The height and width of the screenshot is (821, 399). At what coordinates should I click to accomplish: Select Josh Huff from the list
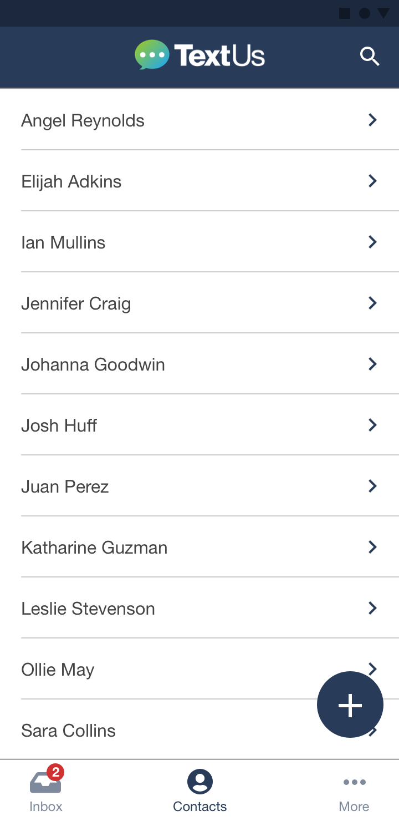(199, 425)
